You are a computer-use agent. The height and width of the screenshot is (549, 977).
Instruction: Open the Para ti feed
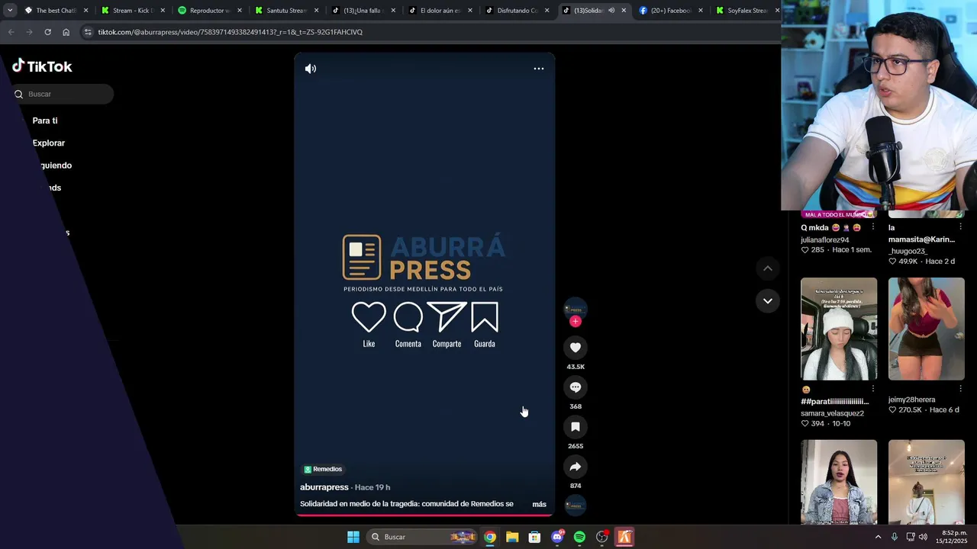click(45, 120)
